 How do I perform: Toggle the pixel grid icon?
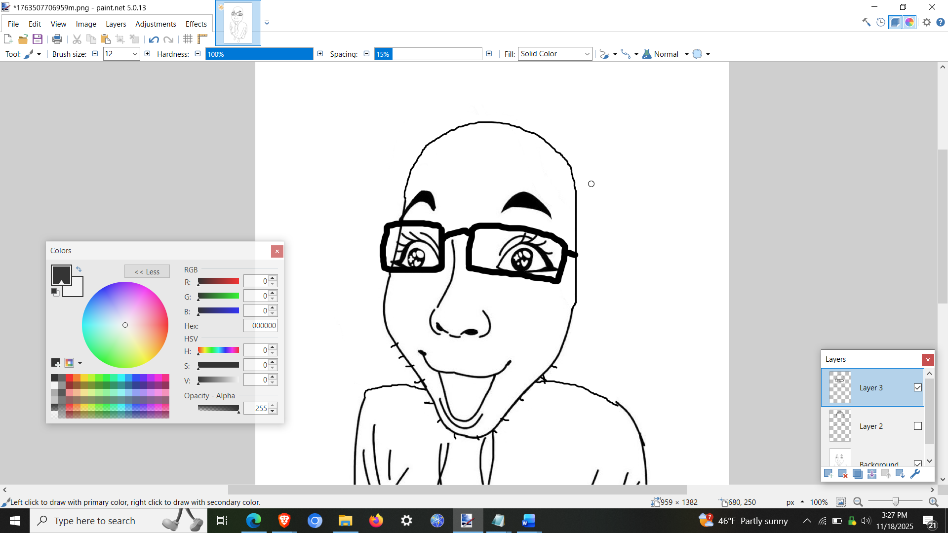(188, 39)
